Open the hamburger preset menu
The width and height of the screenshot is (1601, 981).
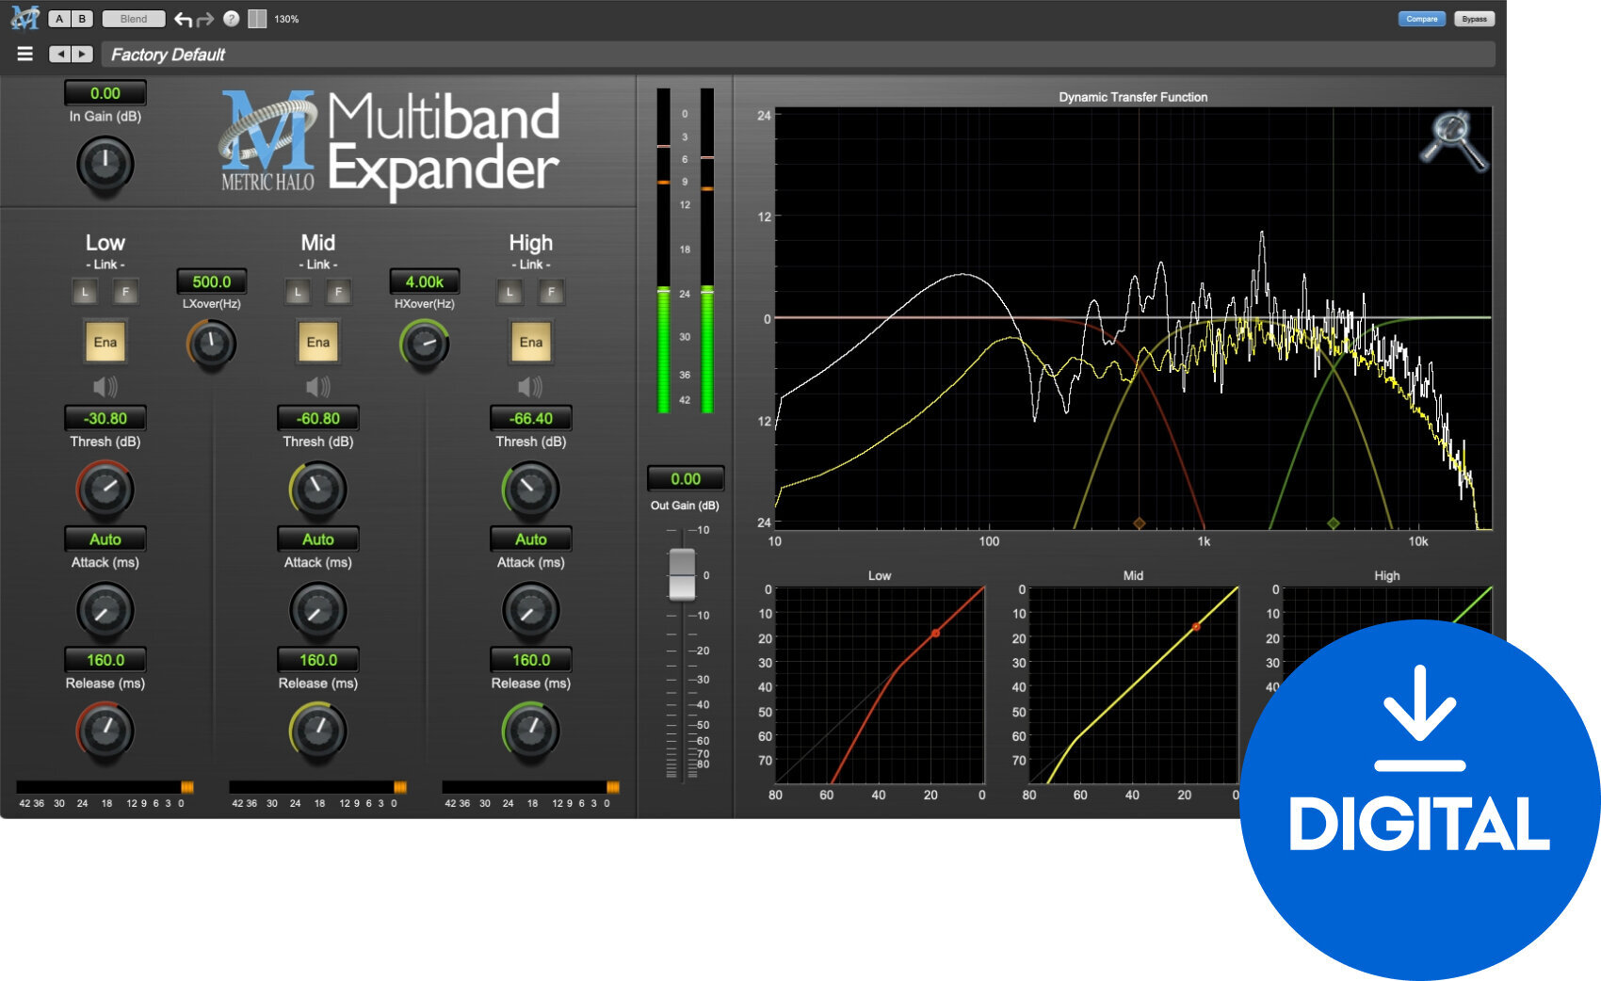point(25,55)
